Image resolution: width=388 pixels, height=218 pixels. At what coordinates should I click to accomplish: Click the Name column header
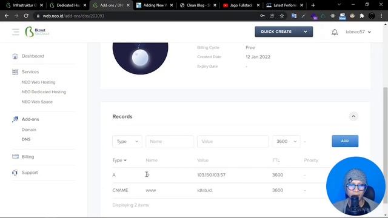[x=152, y=160]
